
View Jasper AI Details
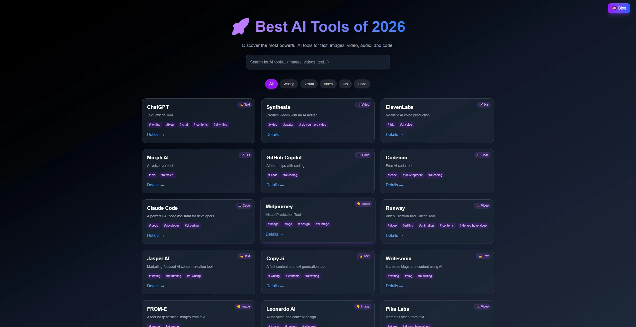[156, 286]
